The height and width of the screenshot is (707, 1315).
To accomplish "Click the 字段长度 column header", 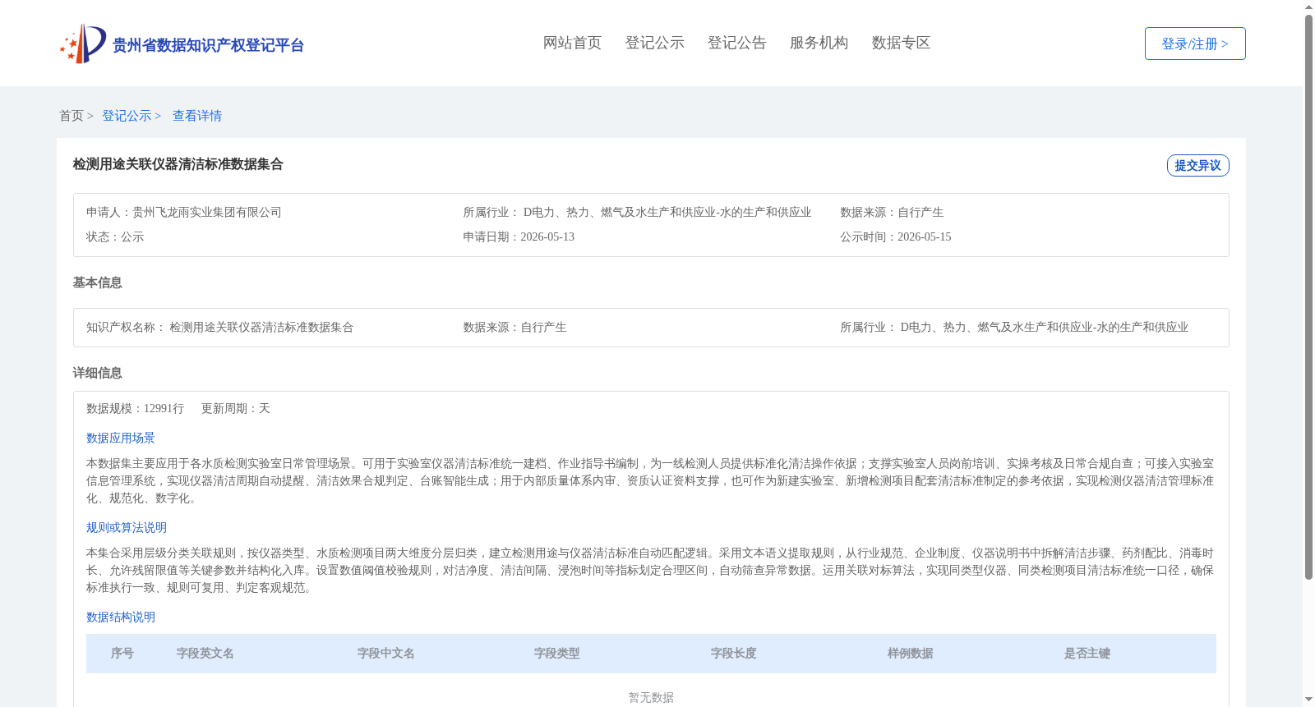I will [x=734, y=654].
